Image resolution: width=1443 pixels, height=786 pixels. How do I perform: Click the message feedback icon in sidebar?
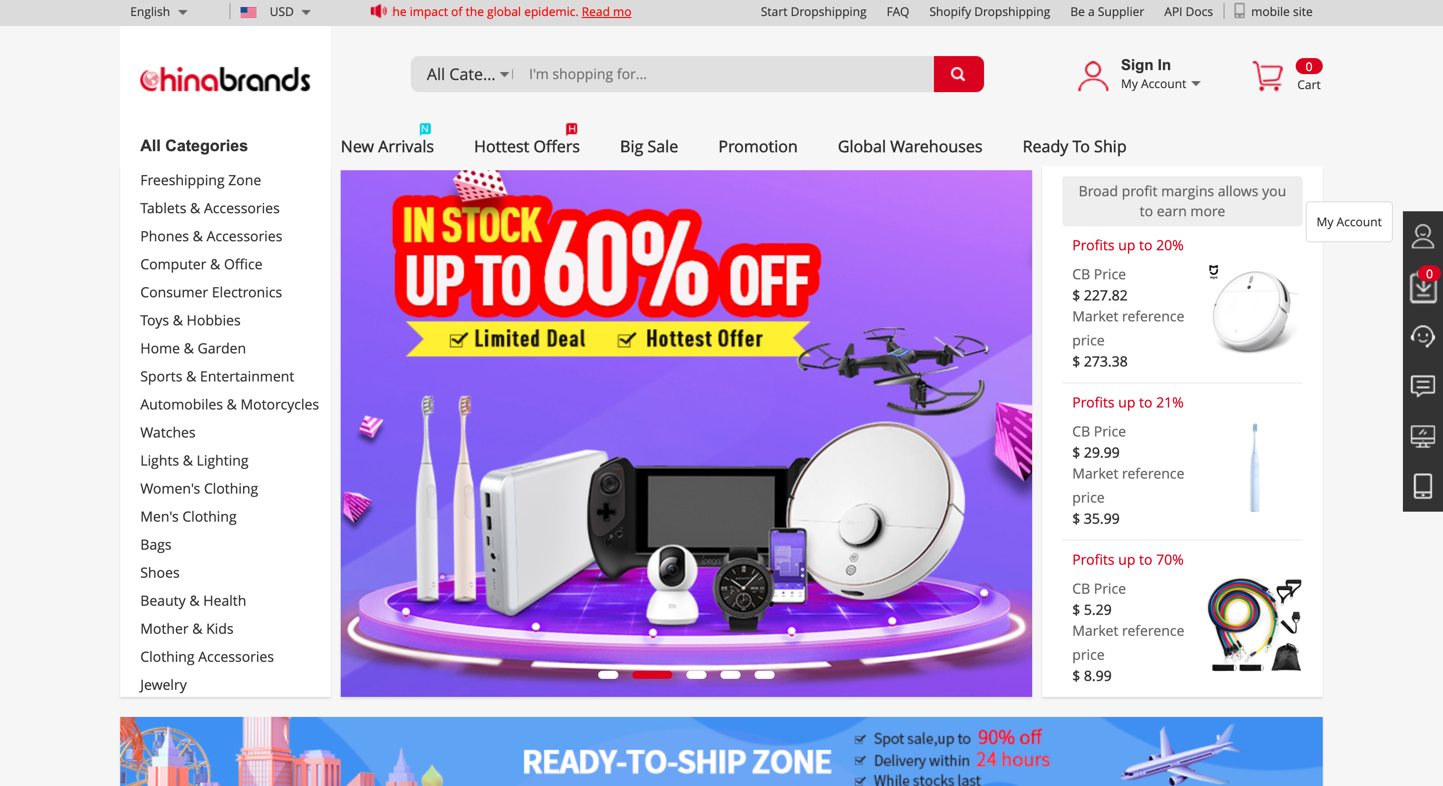tap(1422, 385)
